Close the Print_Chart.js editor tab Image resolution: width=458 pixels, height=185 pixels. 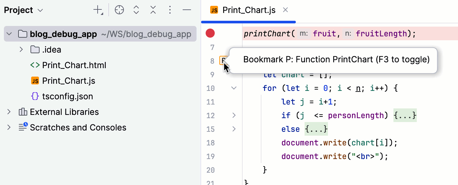pos(285,10)
